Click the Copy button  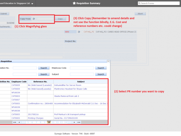pyautogui.click(x=60, y=19)
